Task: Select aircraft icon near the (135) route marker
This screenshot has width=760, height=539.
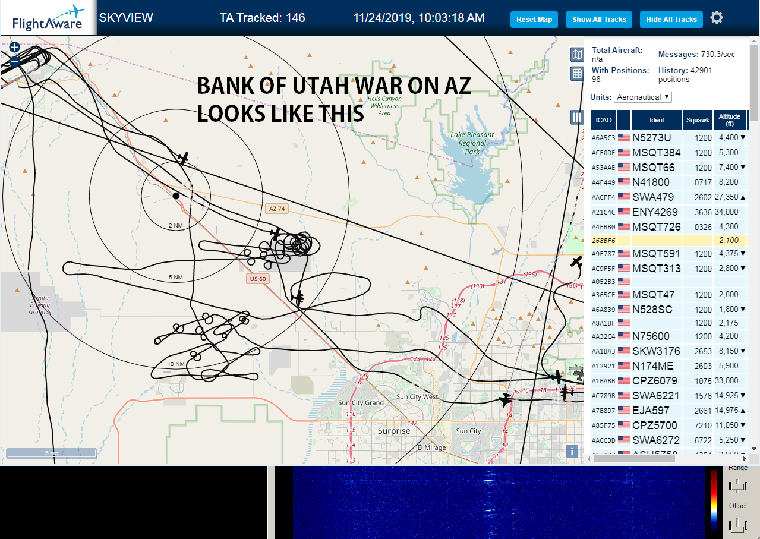Action: point(576,261)
